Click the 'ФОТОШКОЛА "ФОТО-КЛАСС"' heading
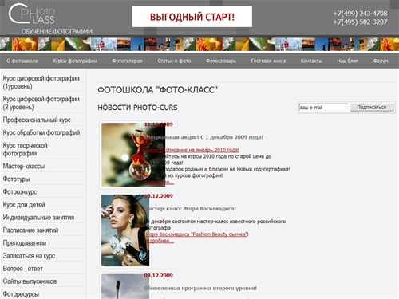Image resolution: width=399 pixels, height=299 pixels. [157, 90]
